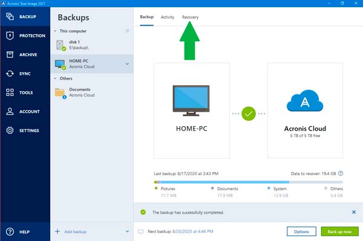Dismiss the backup completed notification

pyautogui.click(x=354, y=212)
